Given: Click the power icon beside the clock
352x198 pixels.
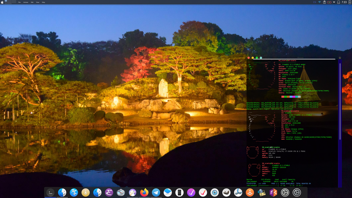Looking at the screenshot, I should tap(350, 2).
